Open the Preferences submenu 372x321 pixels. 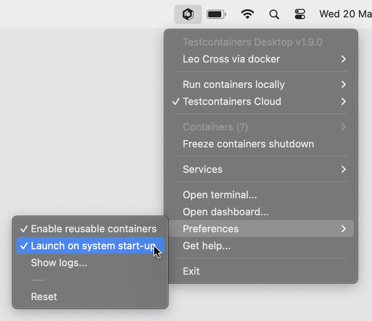[210, 228]
